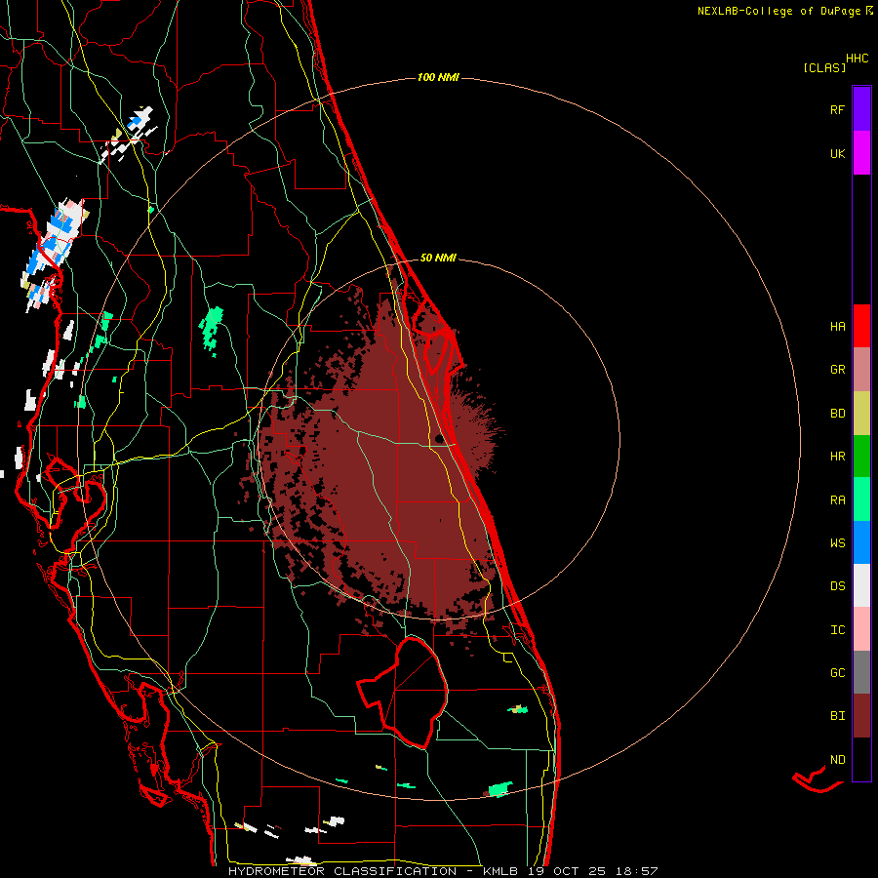This screenshot has height=878, width=878.
Task: Click the HHC product code label
Action: click(x=857, y=59)
